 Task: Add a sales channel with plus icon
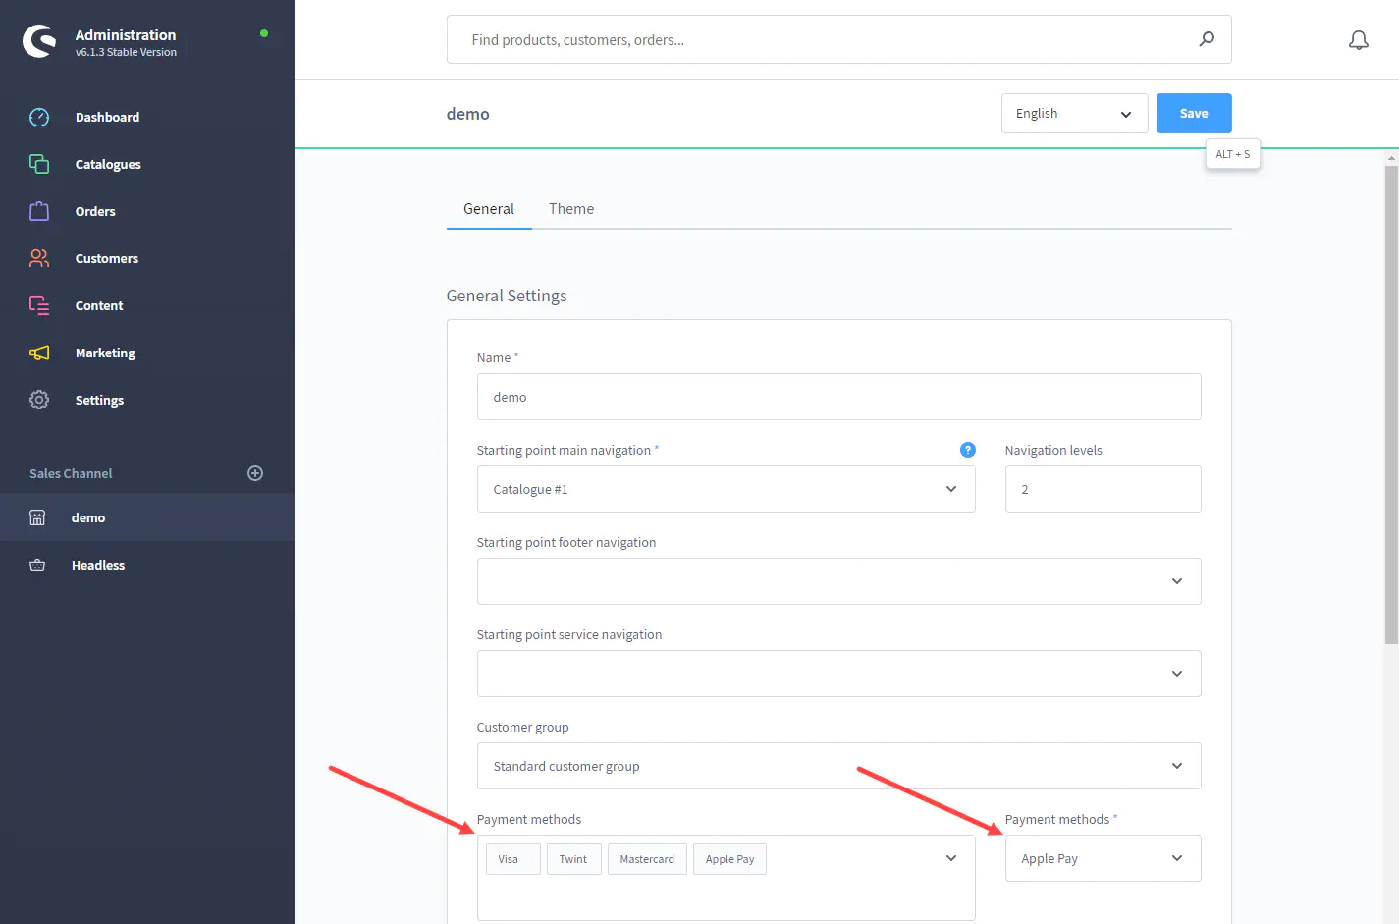(x=255, y=473)
